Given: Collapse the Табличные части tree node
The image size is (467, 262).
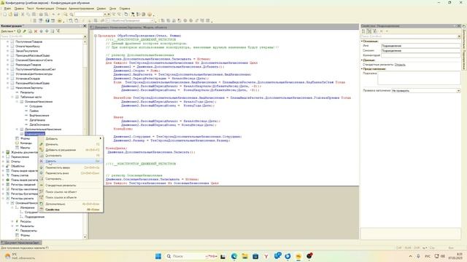Looking at the screenshot, I should coord(12,97).
